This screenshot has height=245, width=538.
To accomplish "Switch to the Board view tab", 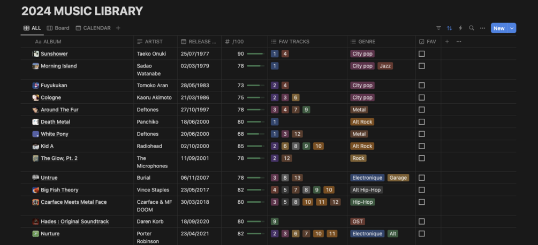I will [x=58, y=28].
